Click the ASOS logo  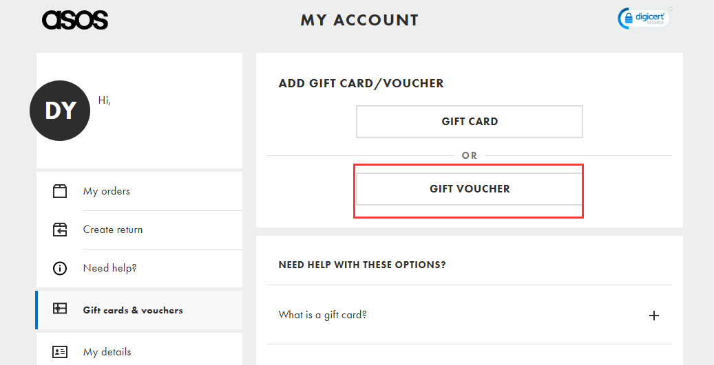[x=75, y=20]
